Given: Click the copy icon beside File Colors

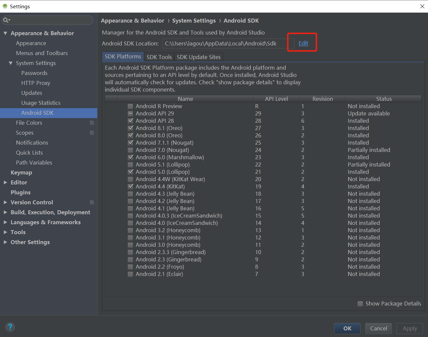Looking at the screenshot, I should pyautogui.click(x=92, y=123).
